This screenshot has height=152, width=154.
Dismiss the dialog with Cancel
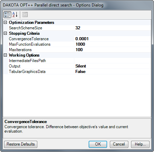point(119,144)
